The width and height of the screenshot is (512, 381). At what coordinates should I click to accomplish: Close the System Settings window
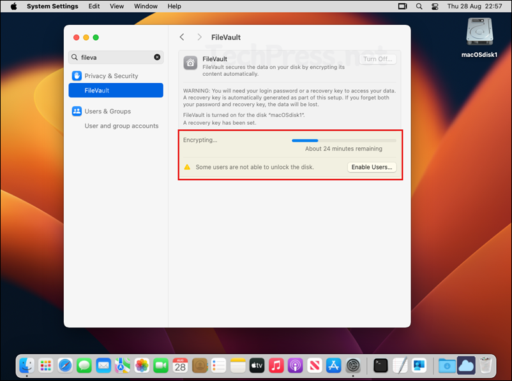click(76, 38)
